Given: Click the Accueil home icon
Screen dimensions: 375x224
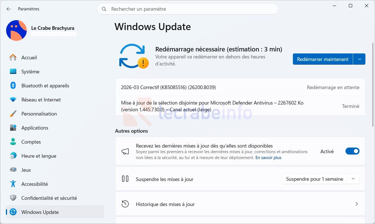Looking at the screenshot, I should click(13, 58).
